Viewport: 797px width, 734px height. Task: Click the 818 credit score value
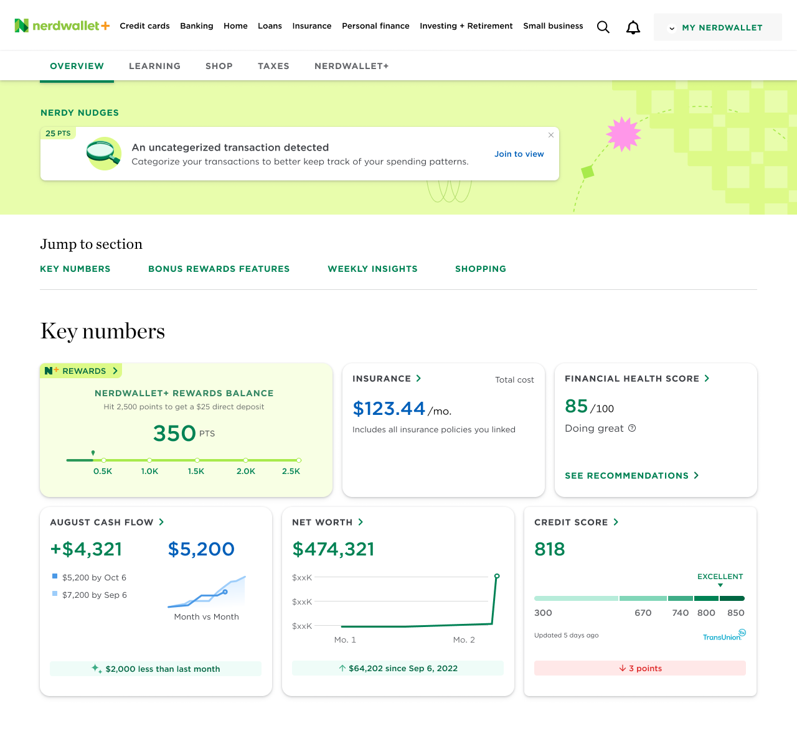coord(550,549)
